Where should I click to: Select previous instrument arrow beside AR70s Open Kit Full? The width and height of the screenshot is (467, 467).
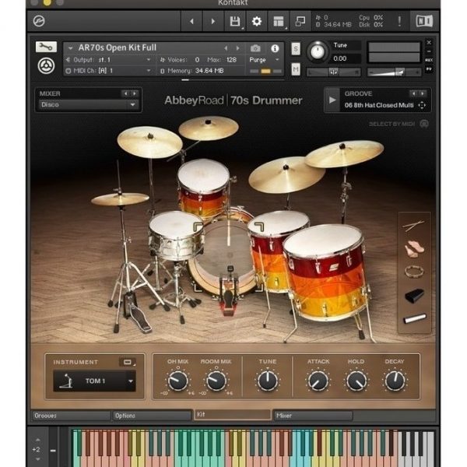click(226, 48)
